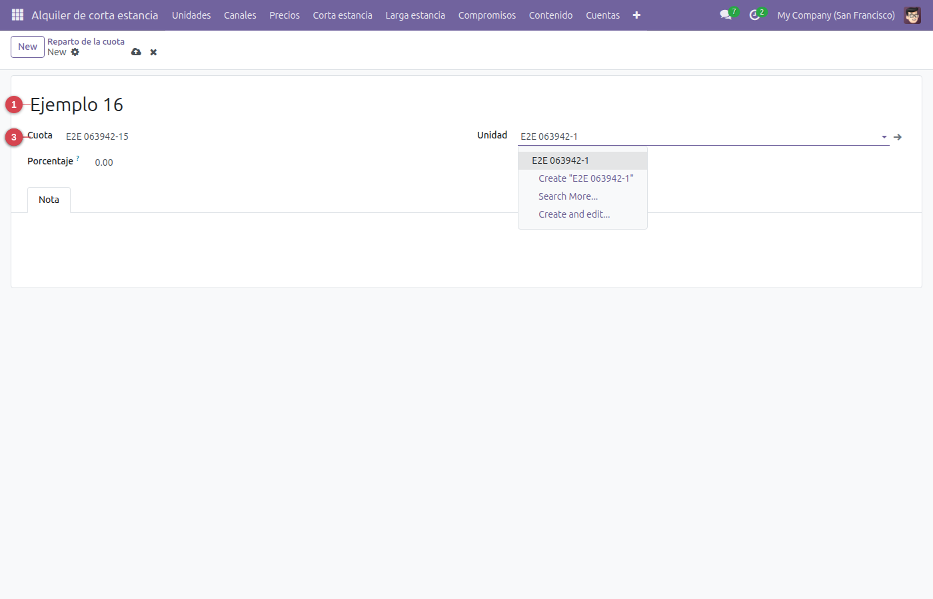Select E2E 063942-1 from the dropdown list
933x599 pixels.
582,160
